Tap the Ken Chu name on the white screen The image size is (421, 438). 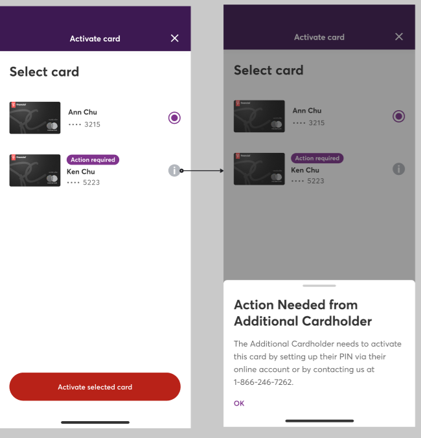tap(81, 172)
